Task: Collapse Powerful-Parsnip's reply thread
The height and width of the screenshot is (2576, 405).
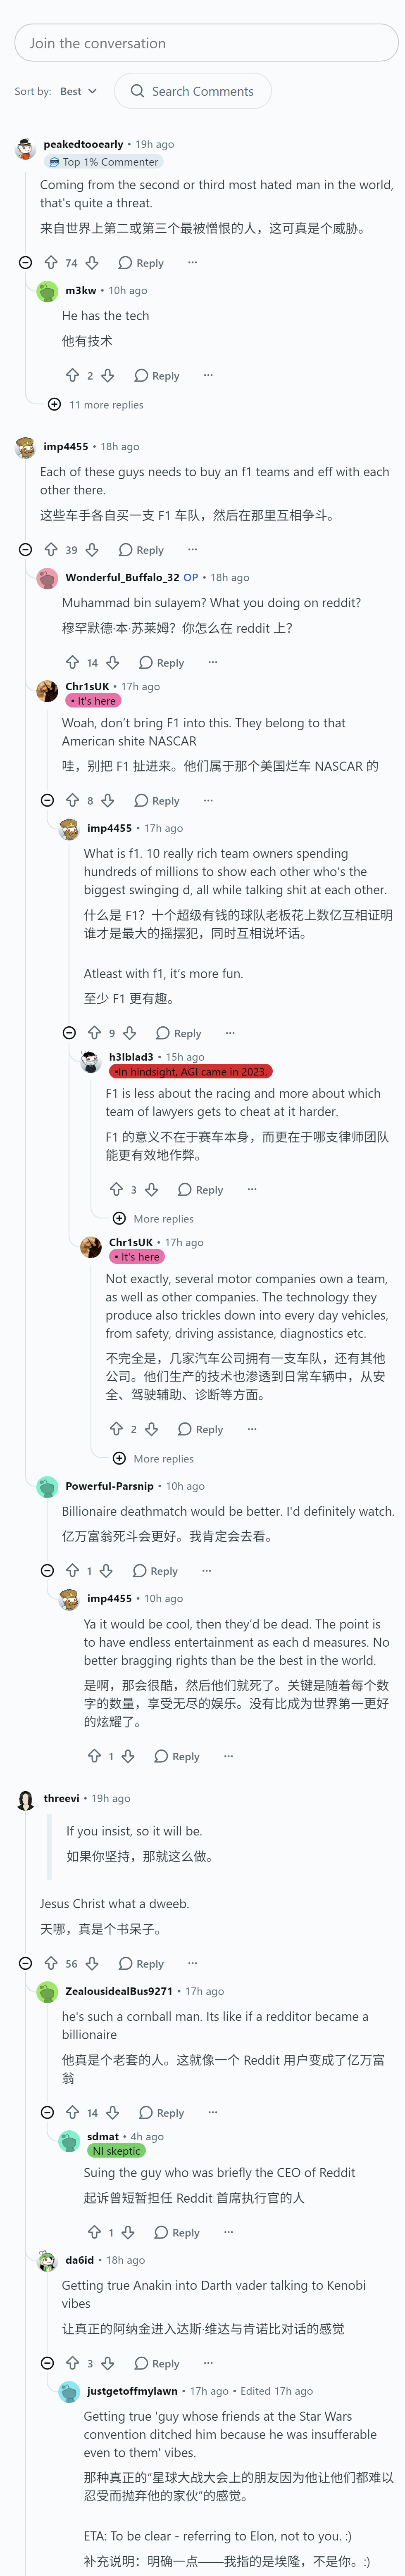Action: 47,1571
